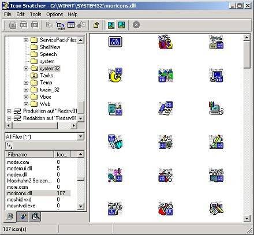This screenshot has width=254, height=235.
Task: Click the icon pane scrollbar down arrow
Action: (246, 218)
